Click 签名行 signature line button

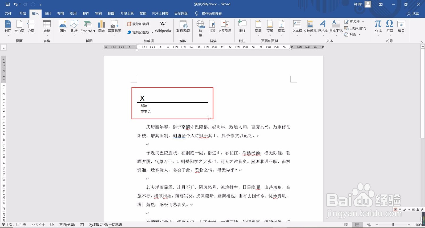[x=352, y=22]
